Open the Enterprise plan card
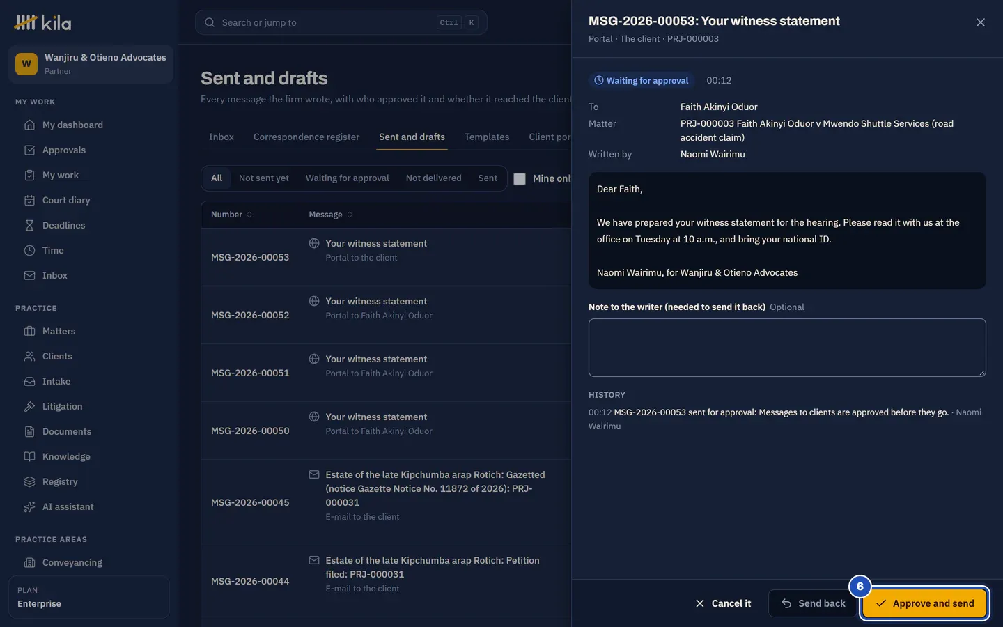The image size is (1003, 627). [x=89, y=597]
